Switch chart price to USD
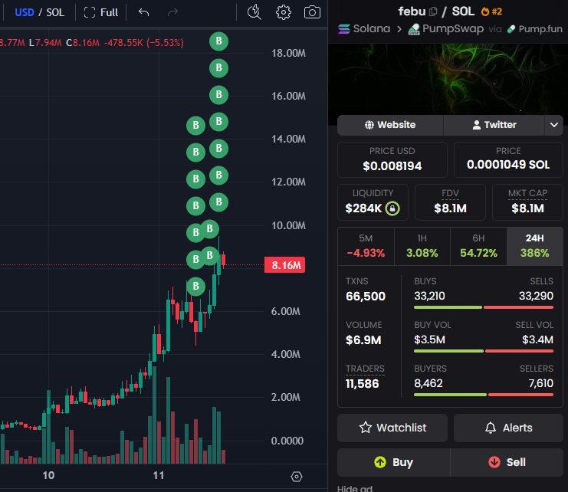 tap(25, 12)
